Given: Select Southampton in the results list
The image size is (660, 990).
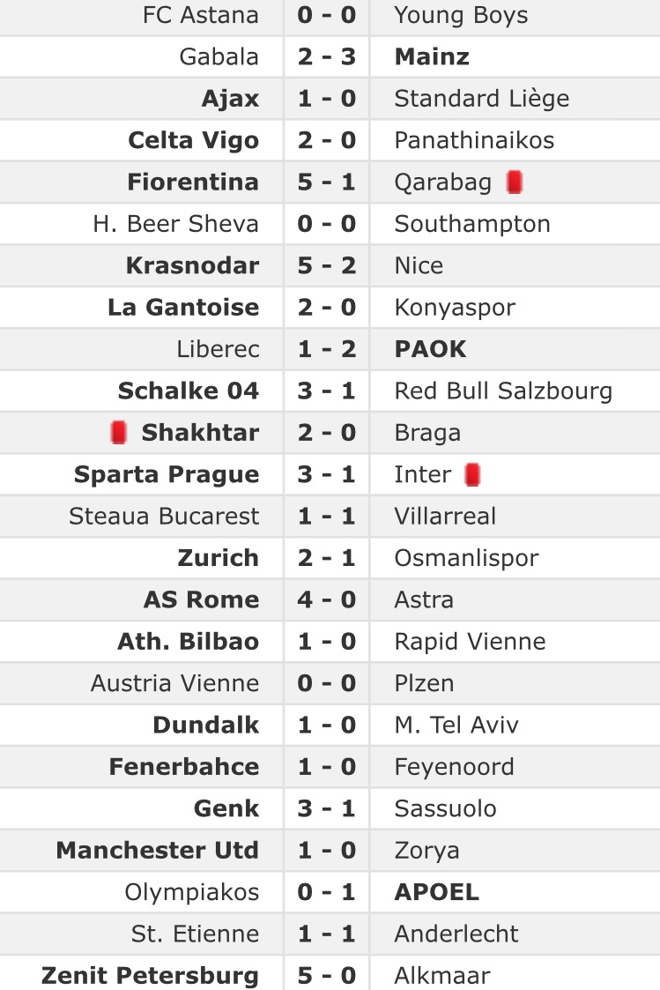Looking at the screenshot, I should click(x=472, y=224).
